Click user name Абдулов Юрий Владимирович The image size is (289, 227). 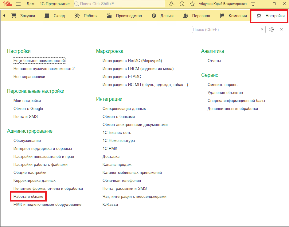(x=222, y=4)
